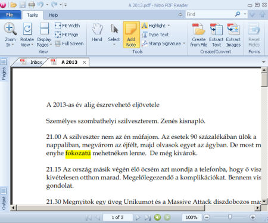This screenshot has width=268, height=223.
Task: Click the Find magnifier search icon
Action: (238, 14)
